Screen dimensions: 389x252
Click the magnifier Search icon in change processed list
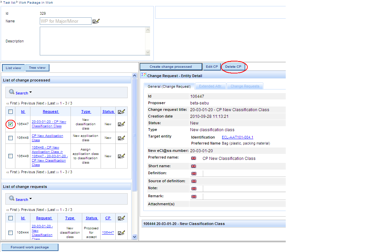click(12, 92)
